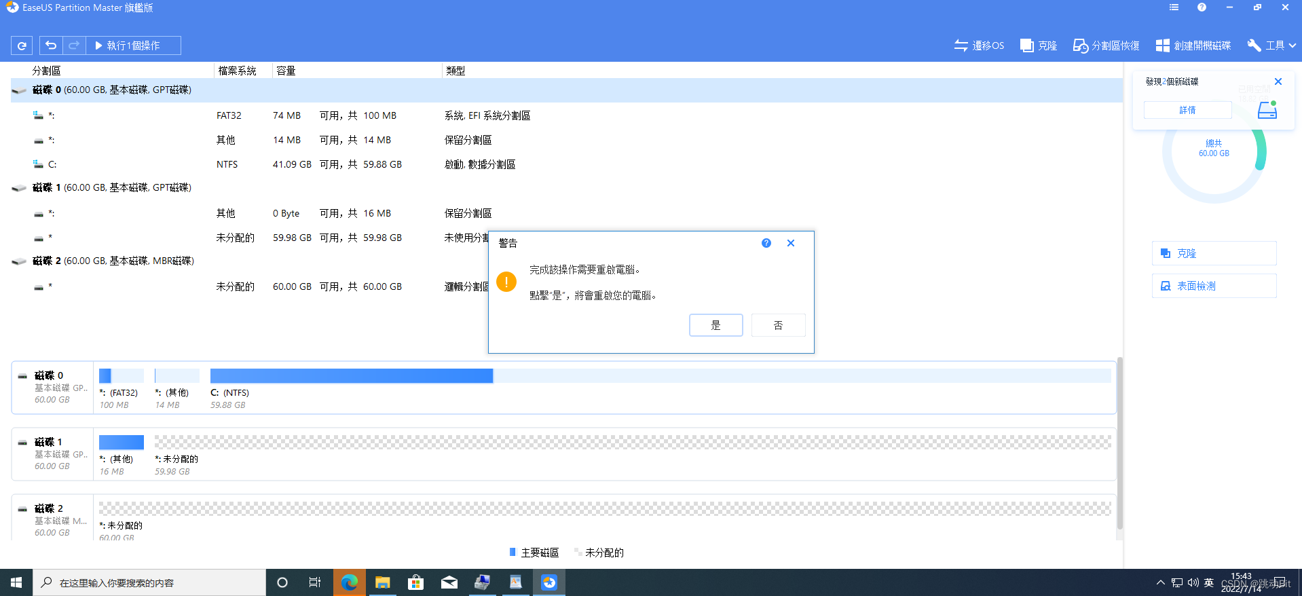Viewport: 1302px width, 596px height.
Task: Open Task View on taskbar
Action: click(x=315, y=582)
